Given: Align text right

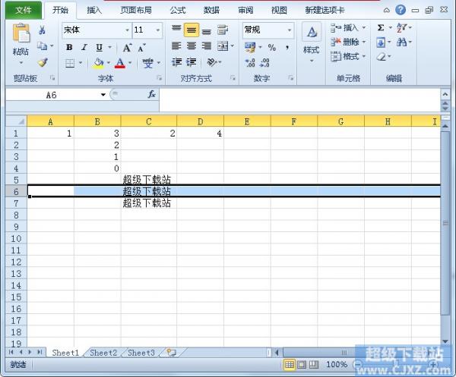Looking at the screenshot, I should pos(207,46).
